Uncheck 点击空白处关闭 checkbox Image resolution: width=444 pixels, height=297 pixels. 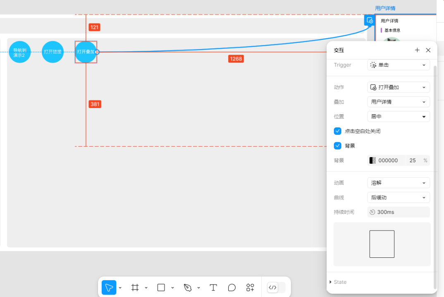[337, 131]
